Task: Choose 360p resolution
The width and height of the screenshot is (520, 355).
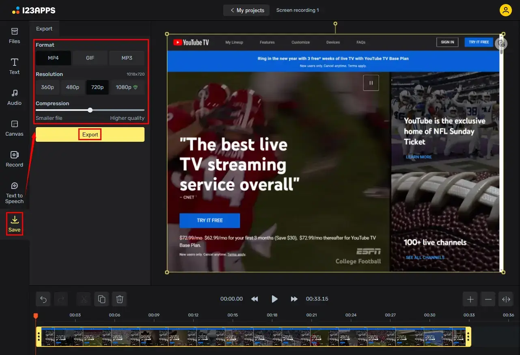Action: [x=47, y=87]
